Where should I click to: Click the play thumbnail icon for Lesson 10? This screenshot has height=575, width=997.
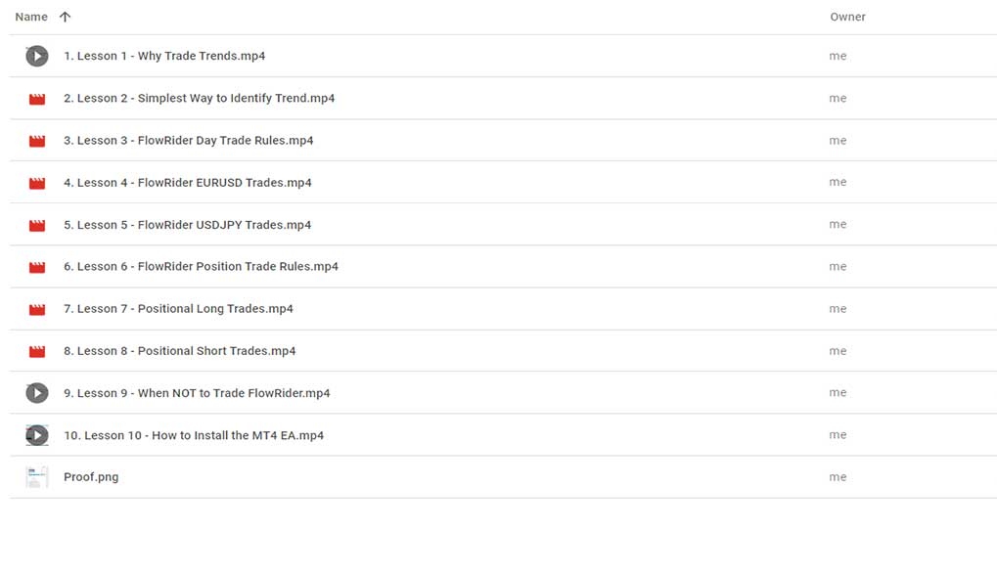(x=37, y=435)
